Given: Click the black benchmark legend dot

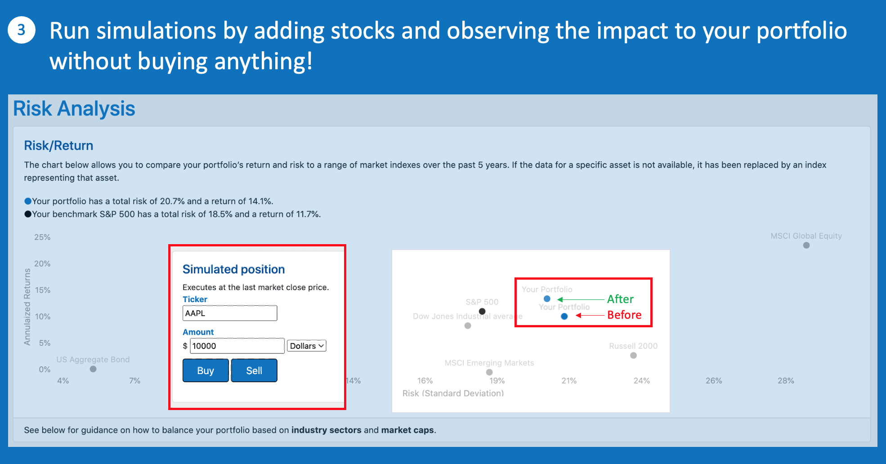Looking at the screenshot, I should 28,214.
